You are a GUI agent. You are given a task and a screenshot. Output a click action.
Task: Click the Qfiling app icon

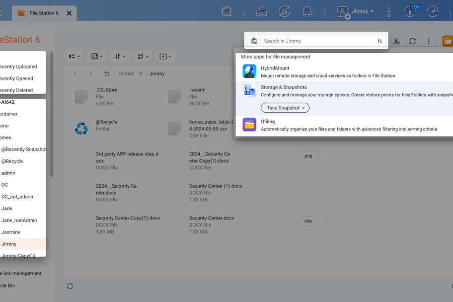point(249,124)
